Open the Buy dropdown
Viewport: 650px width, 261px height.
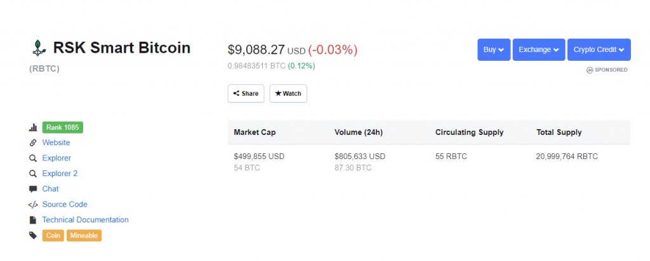[x=494, y=49]
